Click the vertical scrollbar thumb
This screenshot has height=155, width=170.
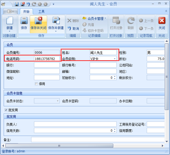click(x=167, y=77)
